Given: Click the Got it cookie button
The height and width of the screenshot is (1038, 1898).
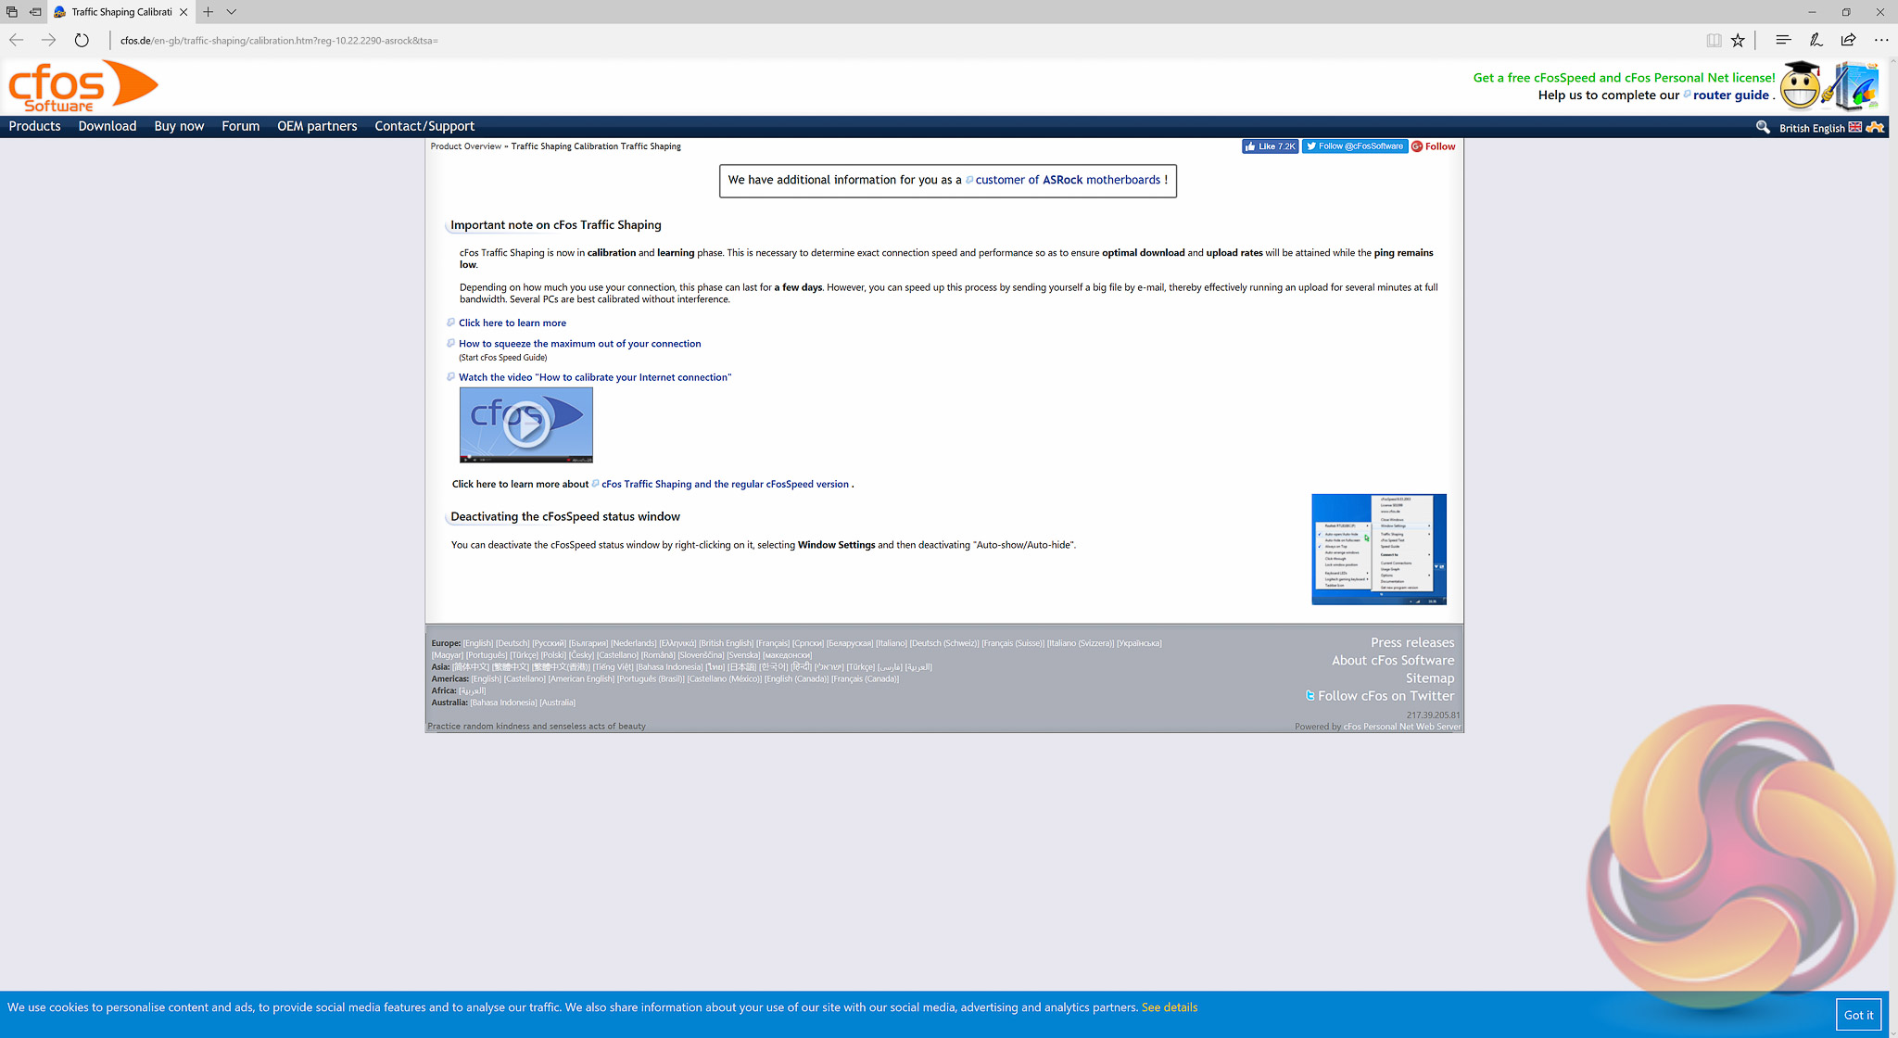Looking at the screenshot, I should click(x=1858, y=1015).
